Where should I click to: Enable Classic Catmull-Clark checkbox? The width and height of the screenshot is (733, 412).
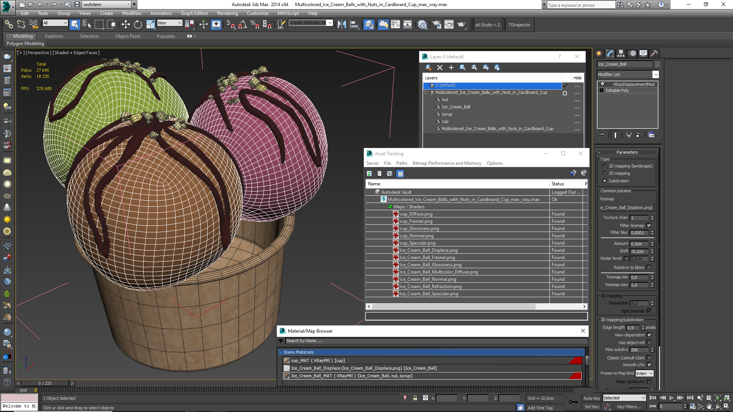click(x=649, y=358)
